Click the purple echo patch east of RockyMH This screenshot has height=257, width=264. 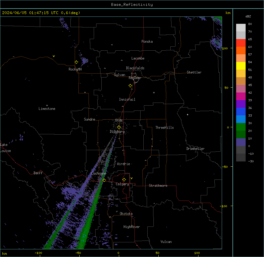(x=84, y=61)
